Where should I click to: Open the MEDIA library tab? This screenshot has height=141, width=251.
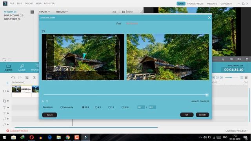click(x=9, y=68)
